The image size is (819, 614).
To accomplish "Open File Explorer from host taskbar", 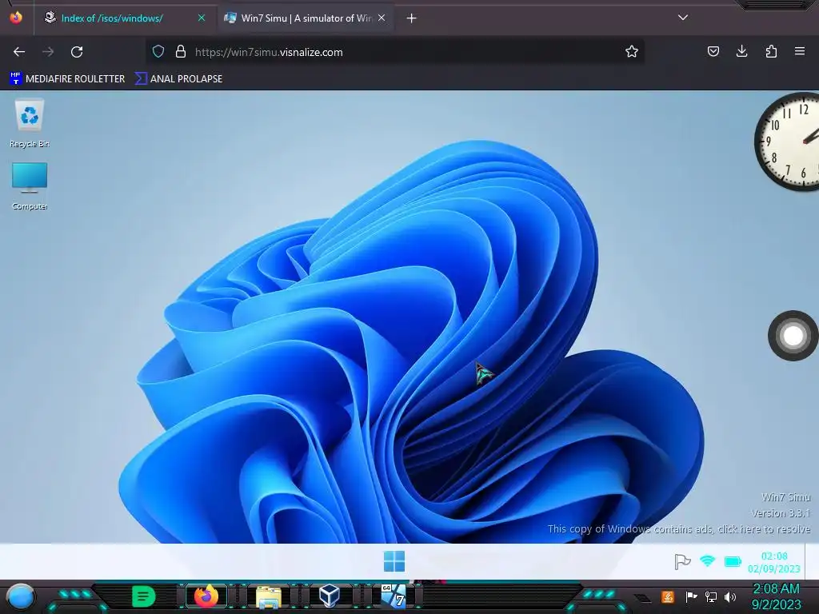I will pyautogui.click(x=269, y=596).
